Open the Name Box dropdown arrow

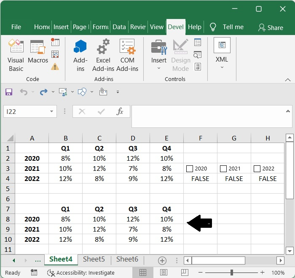[x=52, y=111]
